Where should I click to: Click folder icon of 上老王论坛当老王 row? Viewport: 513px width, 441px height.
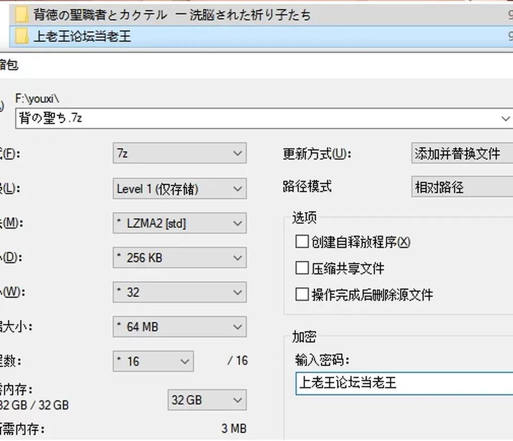(21, 36)
